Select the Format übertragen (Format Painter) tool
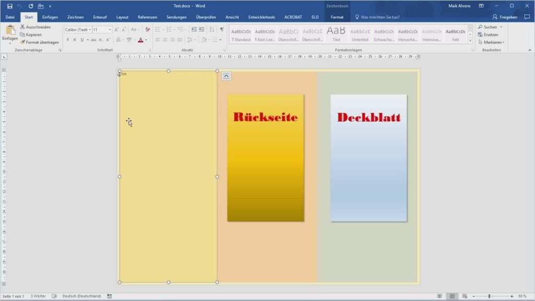Viewport: 535px width, 301px height. pos(24,42)
